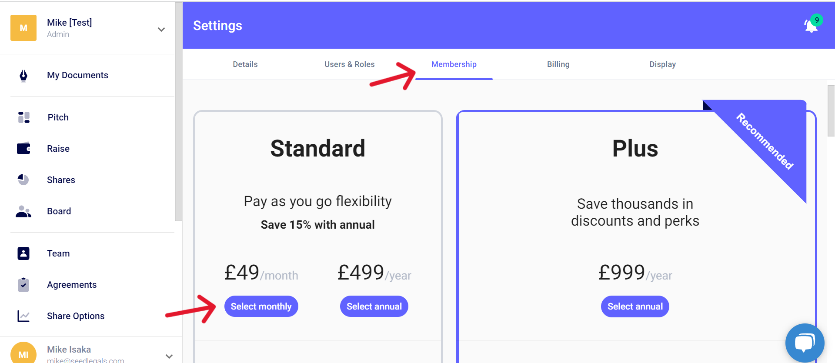Open the Shares pie chart icon
This screenshot has height=363, width=835.
tap(23, 180)
